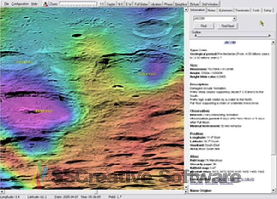Click the Find button
Viewport: 277px width, 199px height.
[x=204, y=26]
